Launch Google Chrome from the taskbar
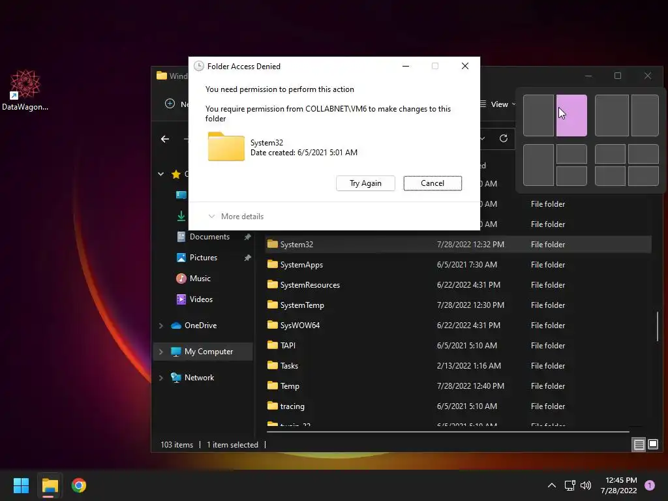 click(x=79, y=485)
